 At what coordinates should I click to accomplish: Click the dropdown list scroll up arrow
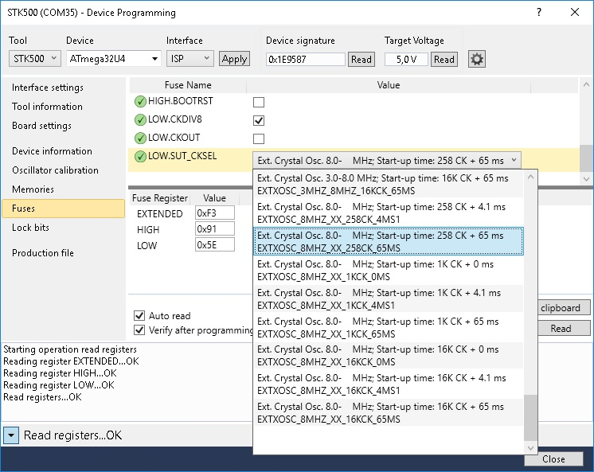point(530,177)
